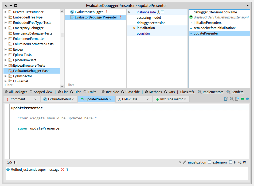Click the magnifier icon in the tab toolbar

(x=232, y=99)
